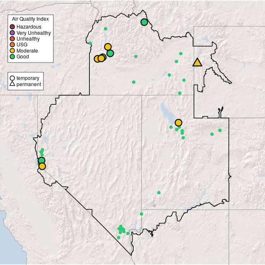Click the USG orange legend swatch

pyautogui.click(x=12, y=45)
